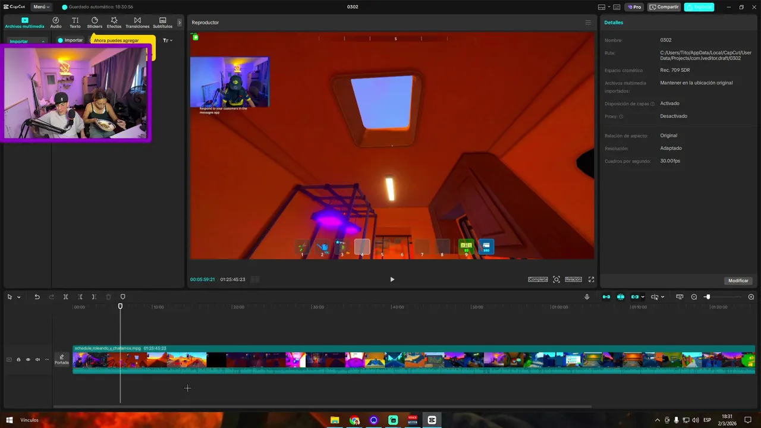Open the selection tool mode dropdown
Image resolution: width=761 pixels, height=428 pixels.
coord(19,297)
